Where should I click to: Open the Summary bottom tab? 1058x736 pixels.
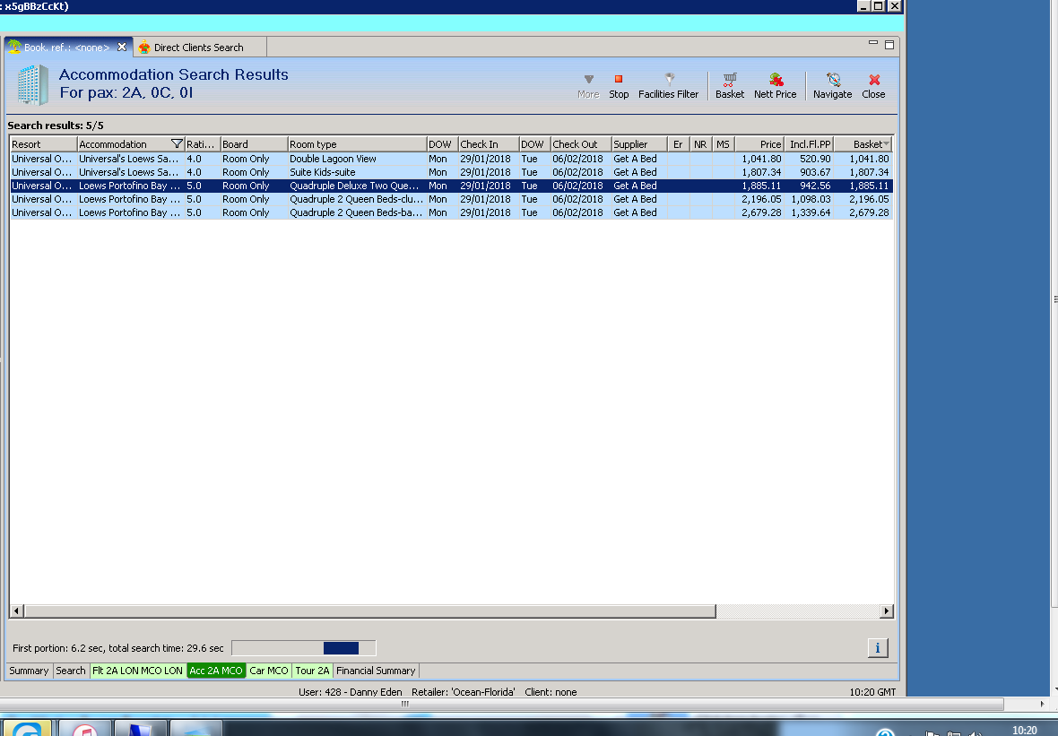tap(29, 671)
